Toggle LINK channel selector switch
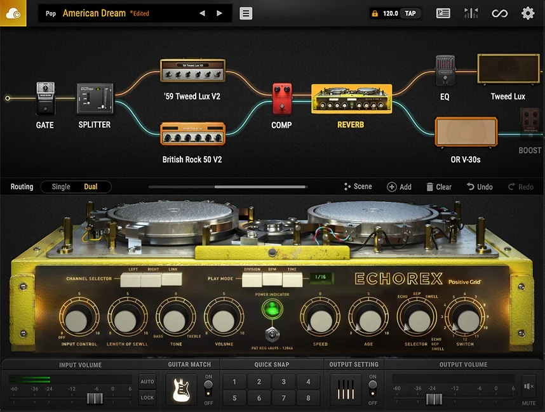This screenshot has height=412, width=545. click(172, 280)
